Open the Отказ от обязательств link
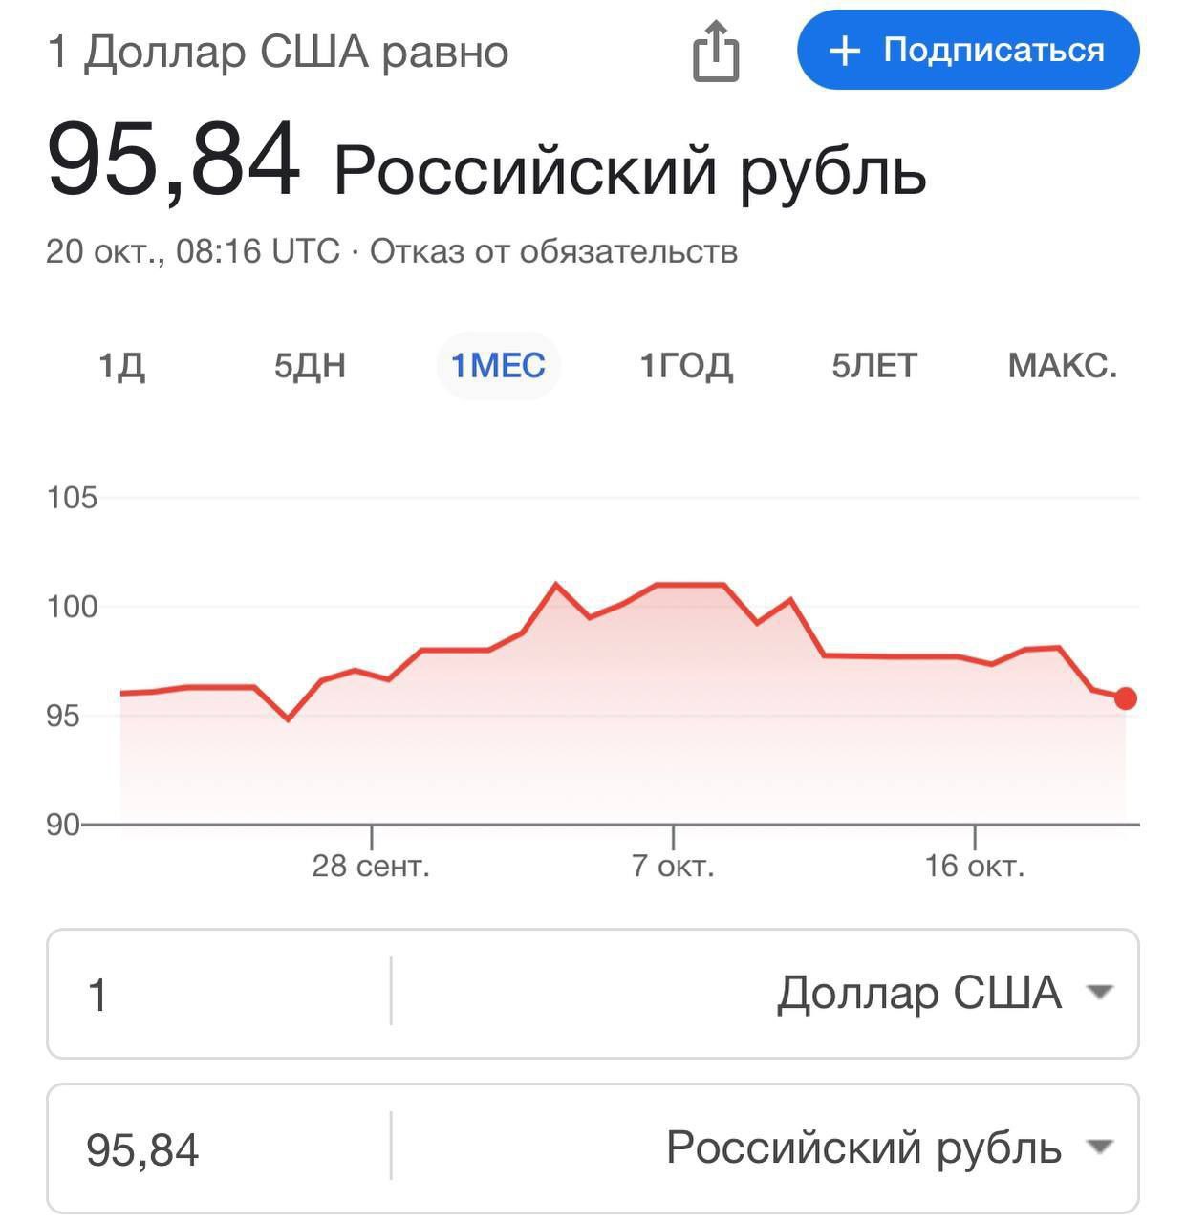This screenshot has height=1223, width=1186. (x=553, y=251)
